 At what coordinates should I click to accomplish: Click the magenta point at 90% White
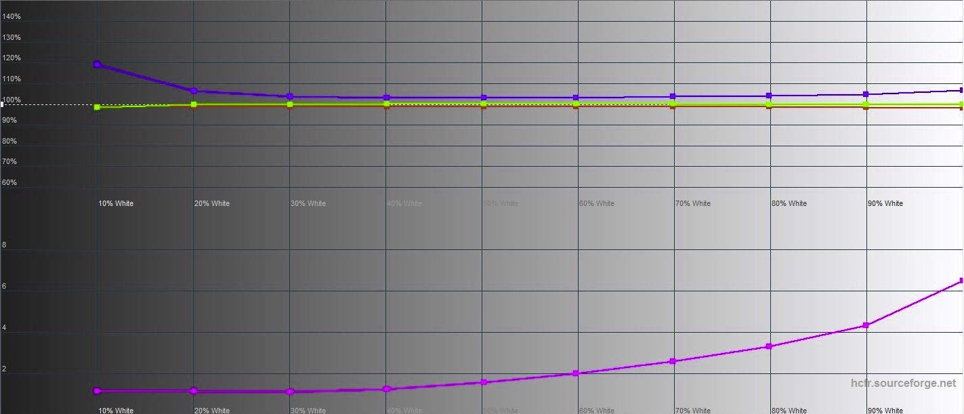click(x=866, y=325)
